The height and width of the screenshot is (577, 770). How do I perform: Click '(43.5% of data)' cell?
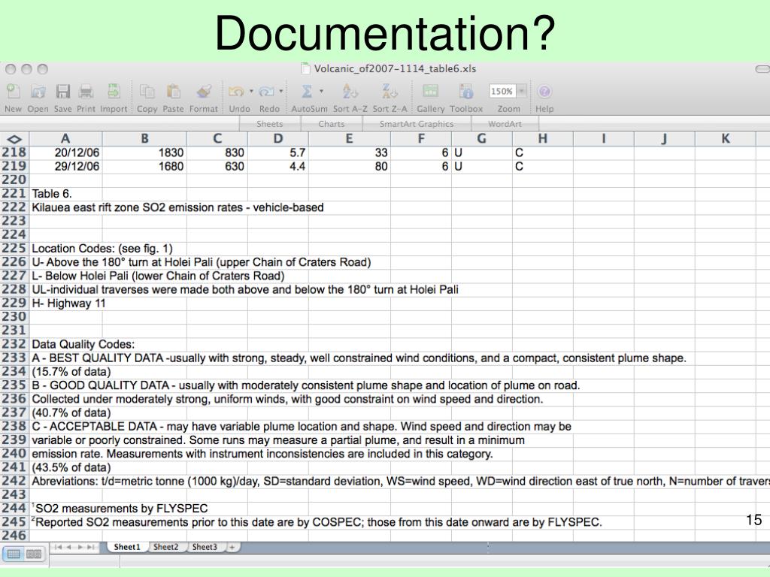(x=71, y=467)
